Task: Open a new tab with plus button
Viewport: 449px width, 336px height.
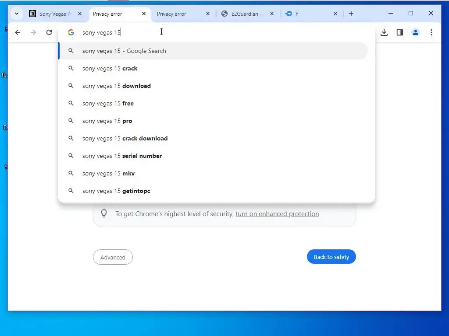Action: 351,14
